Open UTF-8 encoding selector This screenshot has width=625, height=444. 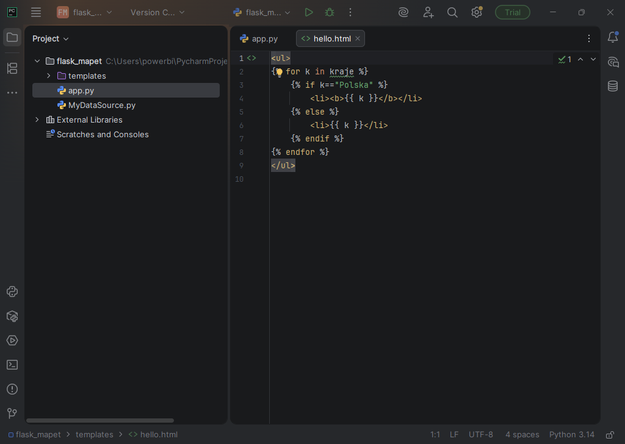coord(481,434)
